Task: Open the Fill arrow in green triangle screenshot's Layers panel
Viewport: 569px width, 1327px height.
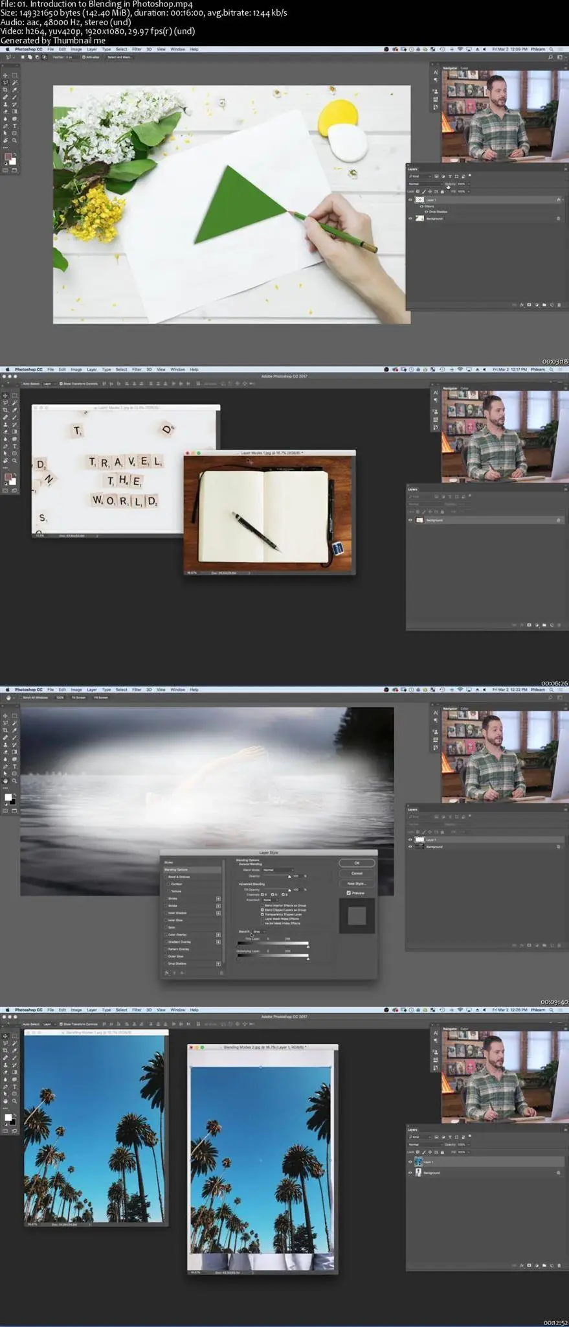Action: (x=468, y=192)
